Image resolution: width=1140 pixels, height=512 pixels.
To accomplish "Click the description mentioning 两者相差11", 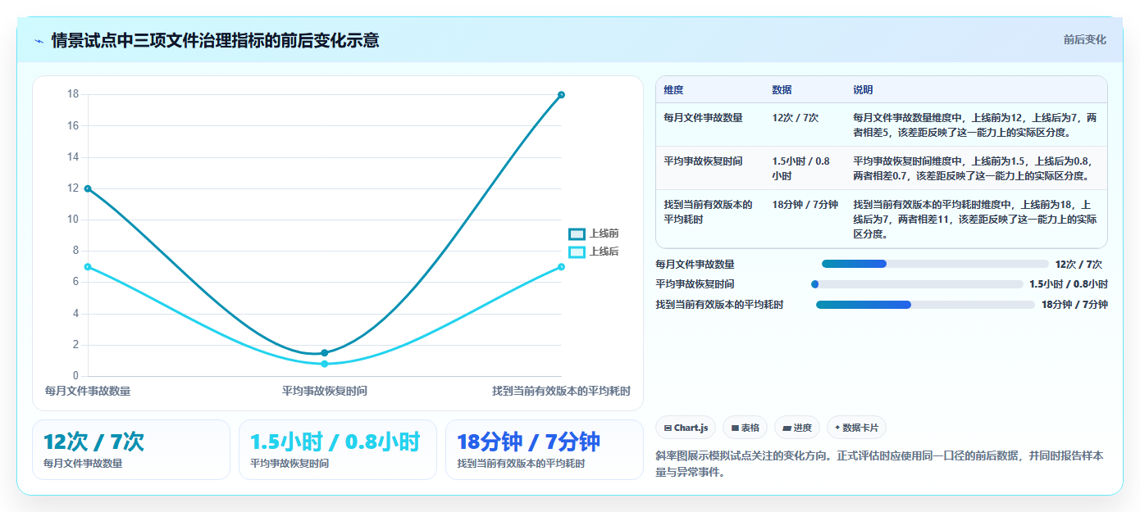I will 975,219.
